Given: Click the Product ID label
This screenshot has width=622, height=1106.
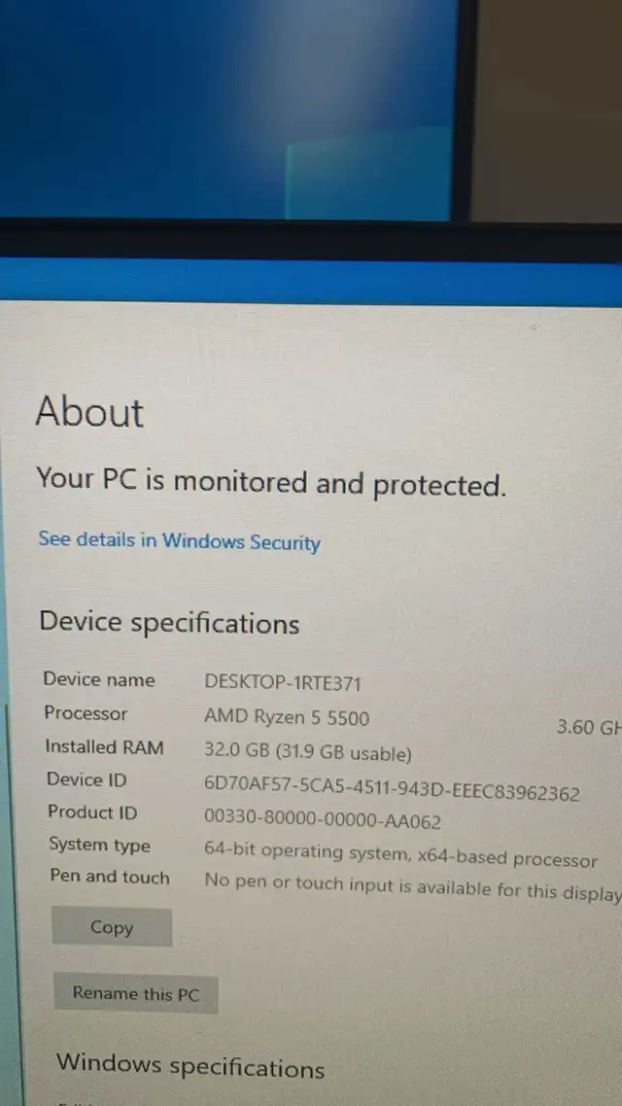Looking at the screenshot, I should (x=92, y=812).
